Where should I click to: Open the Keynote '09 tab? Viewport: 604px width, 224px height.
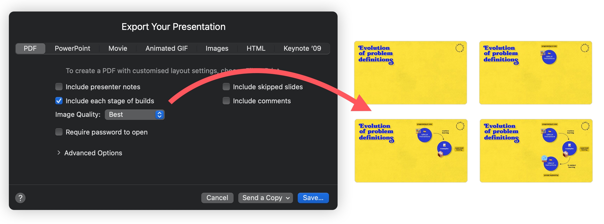point(302,49)
